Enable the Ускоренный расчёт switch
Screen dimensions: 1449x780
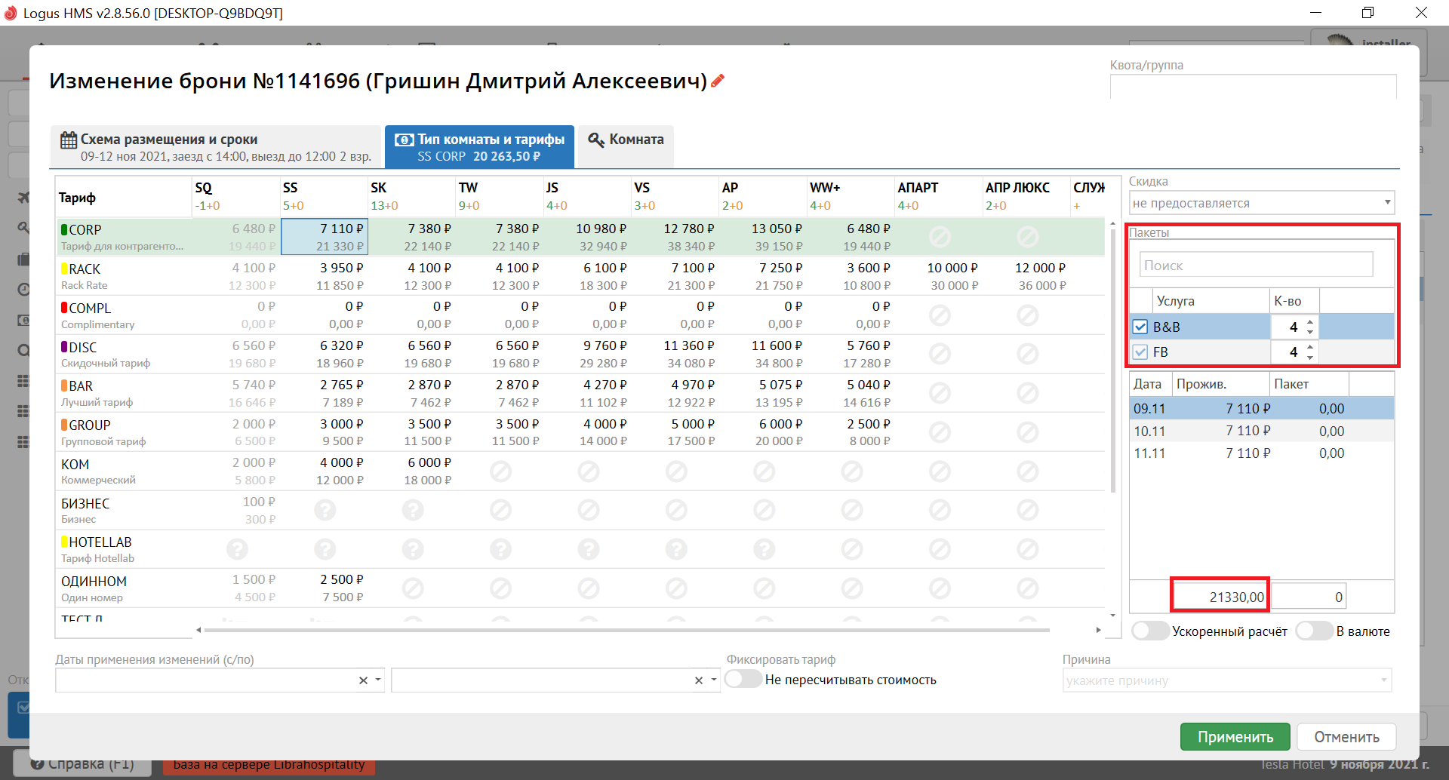pyautogui.click(x=1150, y=631)
